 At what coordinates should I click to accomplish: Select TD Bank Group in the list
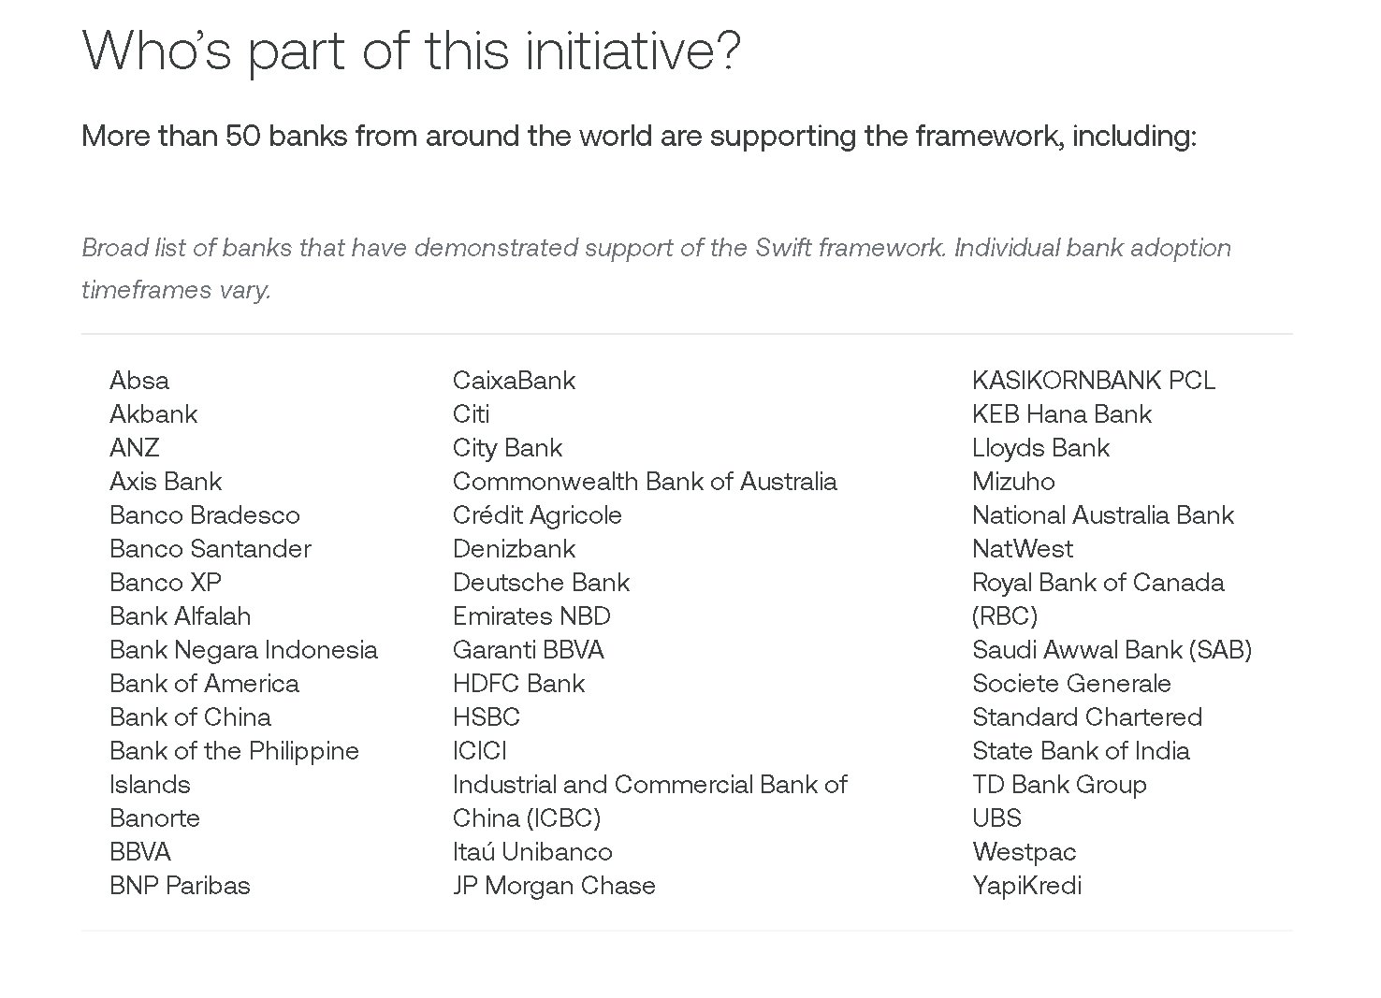(x=1059, y=785)
